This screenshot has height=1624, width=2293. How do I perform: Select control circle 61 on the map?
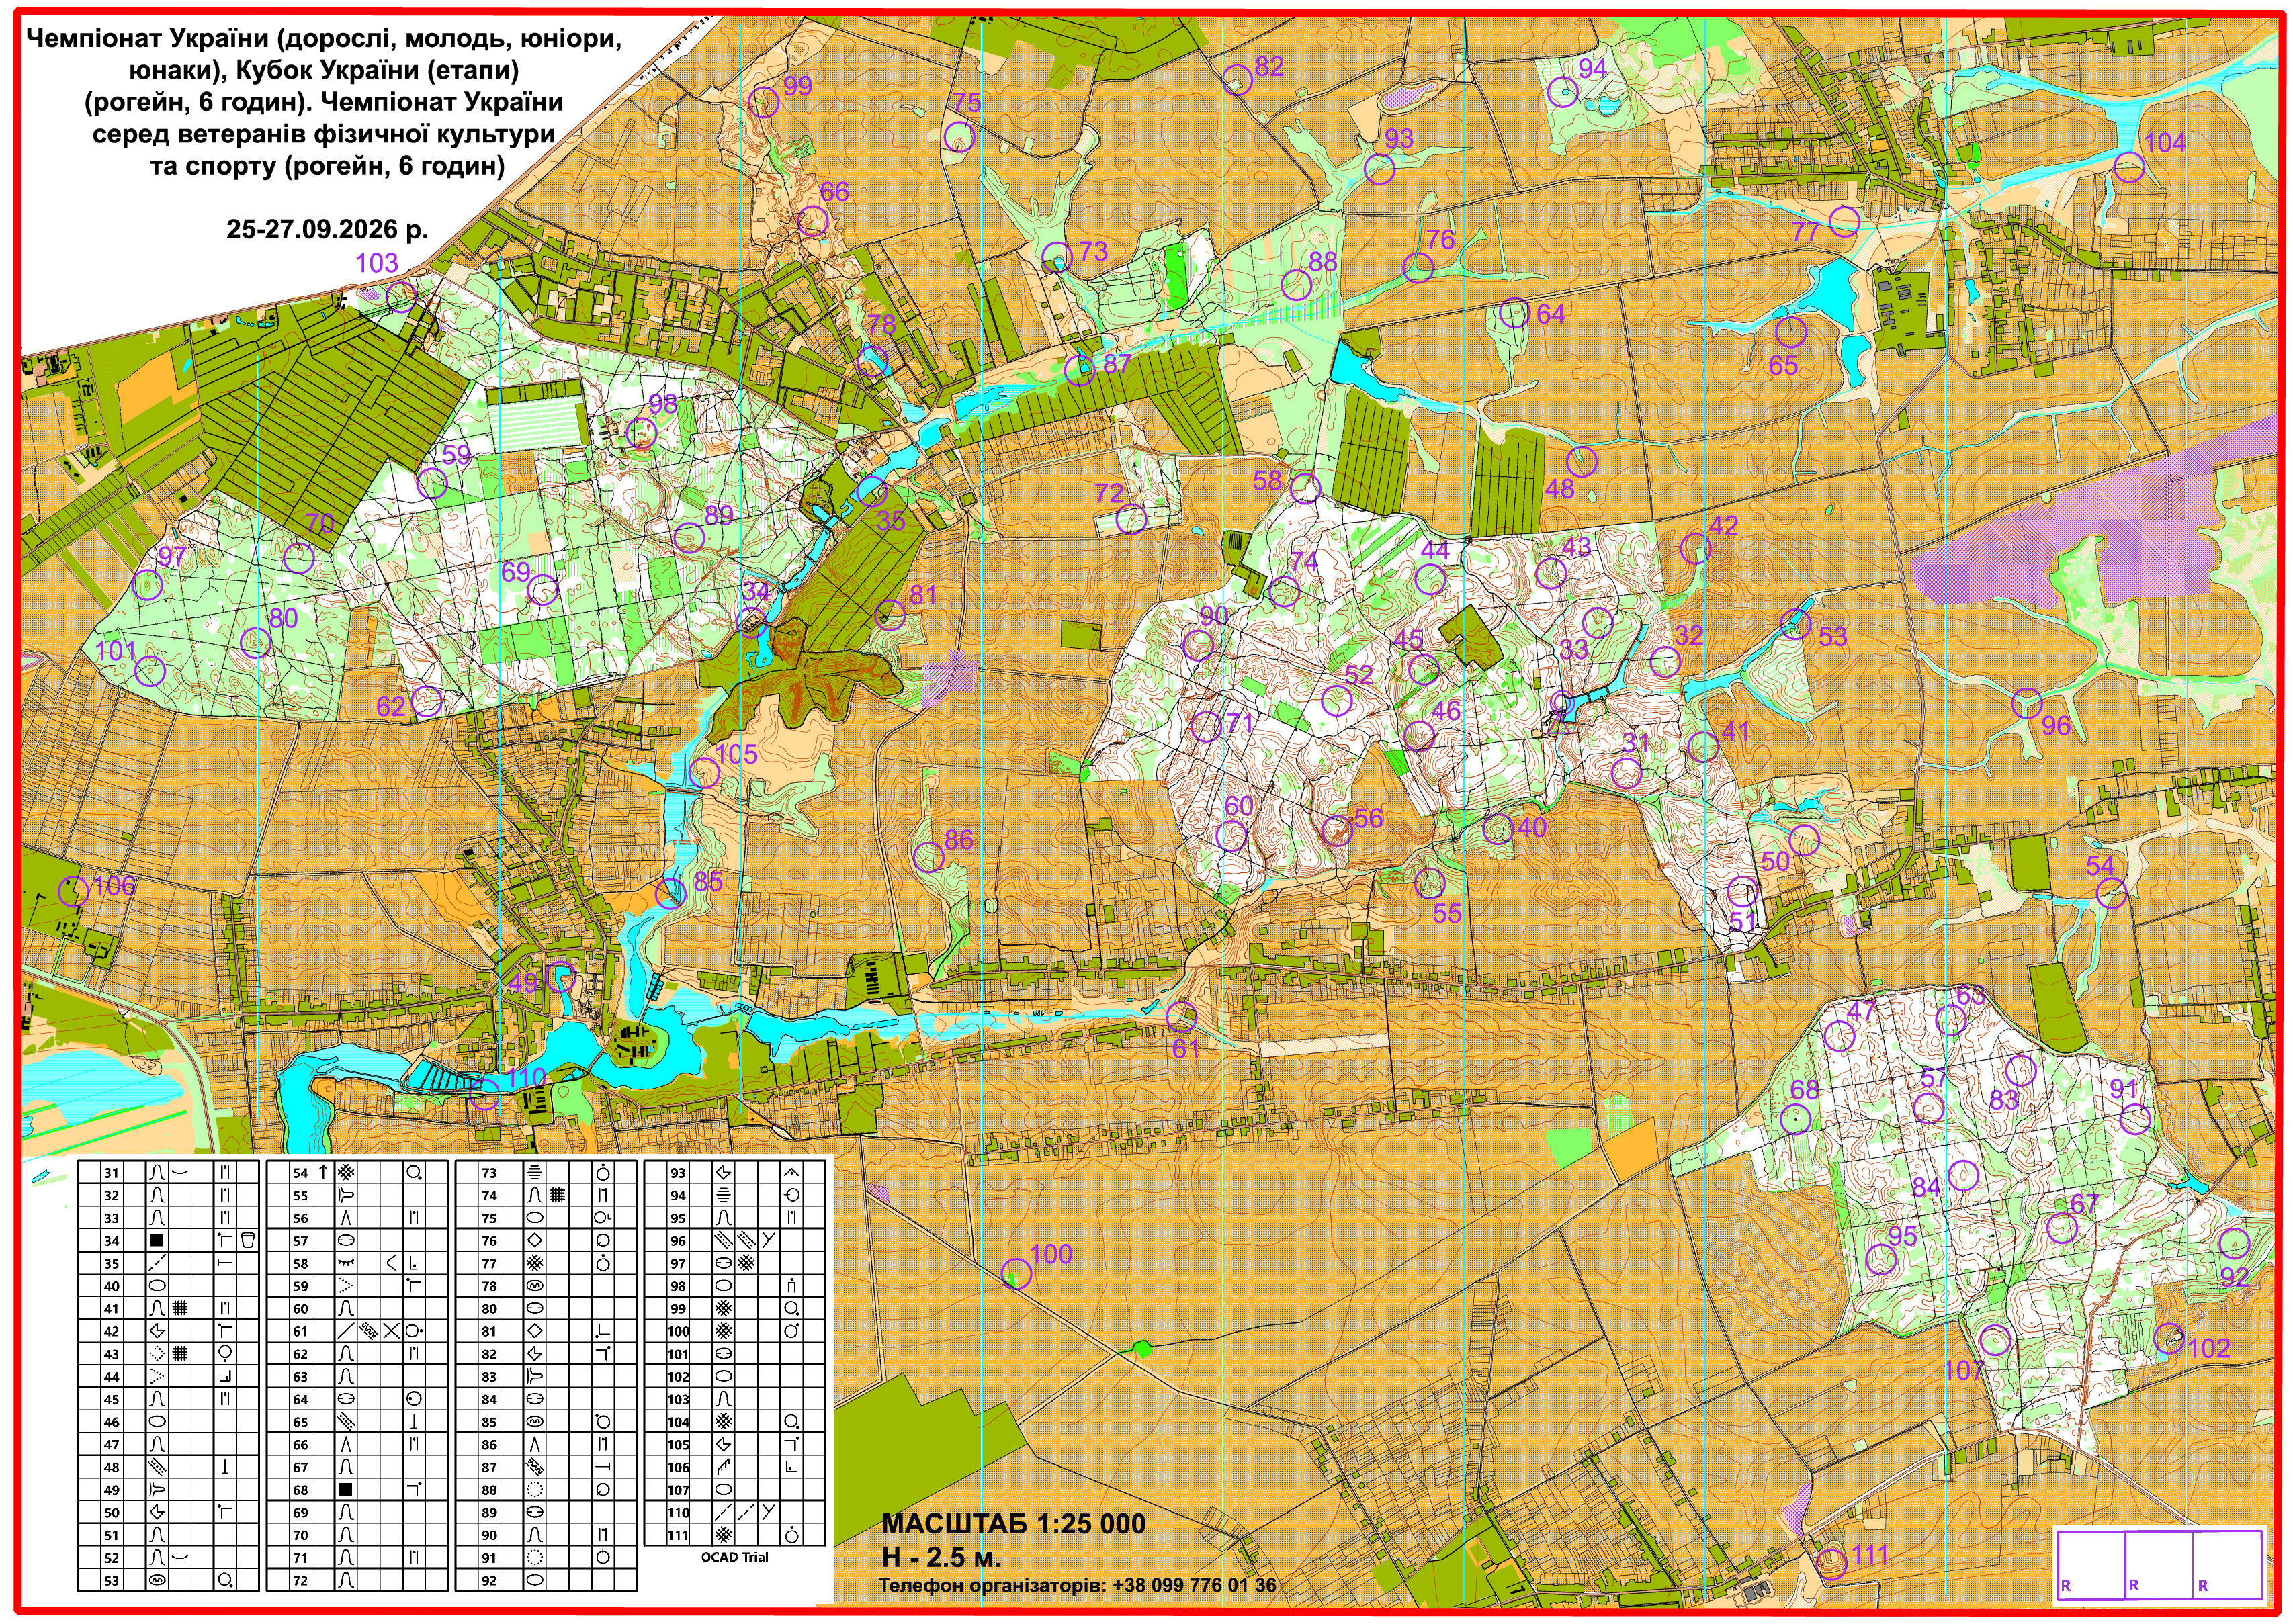point(1182,1017)
